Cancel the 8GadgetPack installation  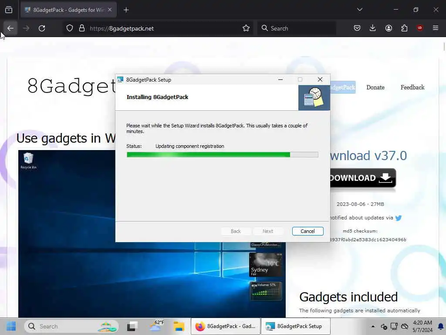point(307,231)
